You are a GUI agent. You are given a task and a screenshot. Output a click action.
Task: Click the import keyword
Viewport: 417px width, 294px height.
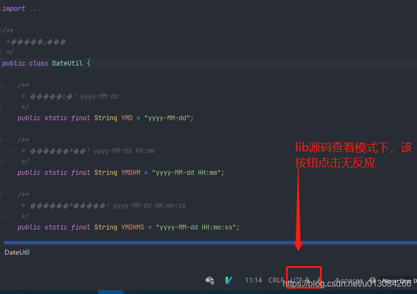(x=14, y=9)
